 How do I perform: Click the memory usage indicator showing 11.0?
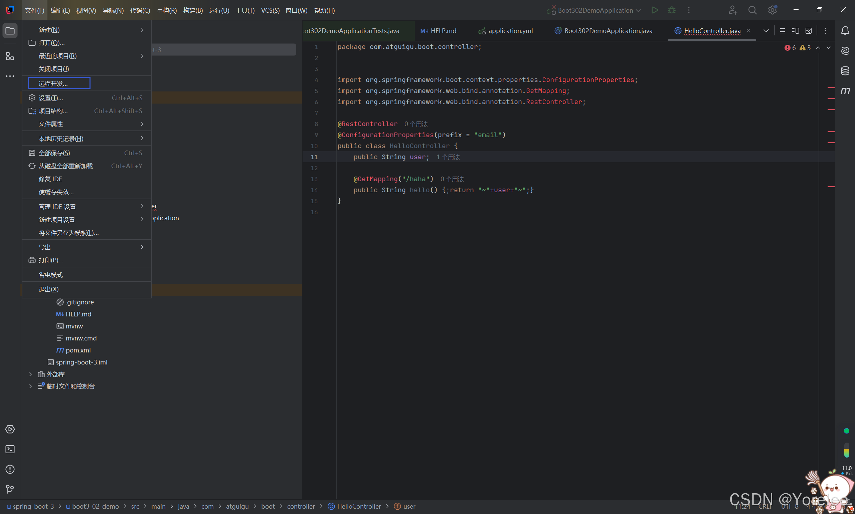[x=847, y=468]
